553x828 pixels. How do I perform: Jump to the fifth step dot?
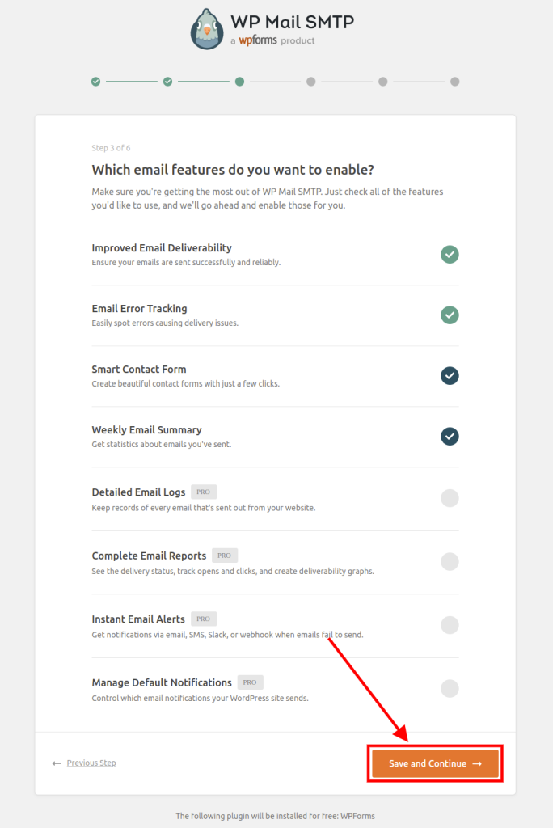point(383,82)
